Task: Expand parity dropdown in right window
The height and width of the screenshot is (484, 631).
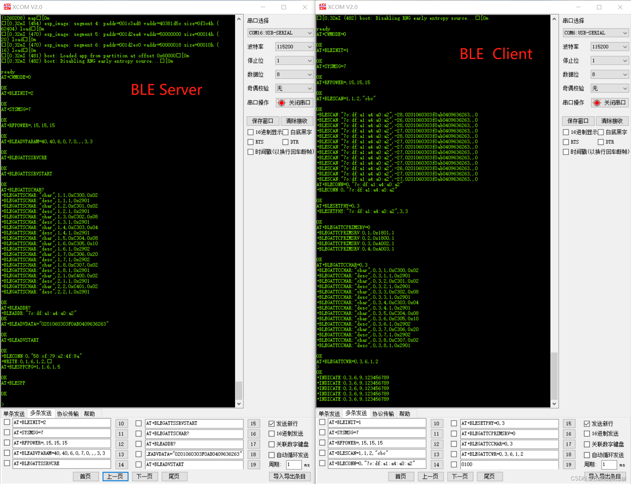Action: (610, 88)
